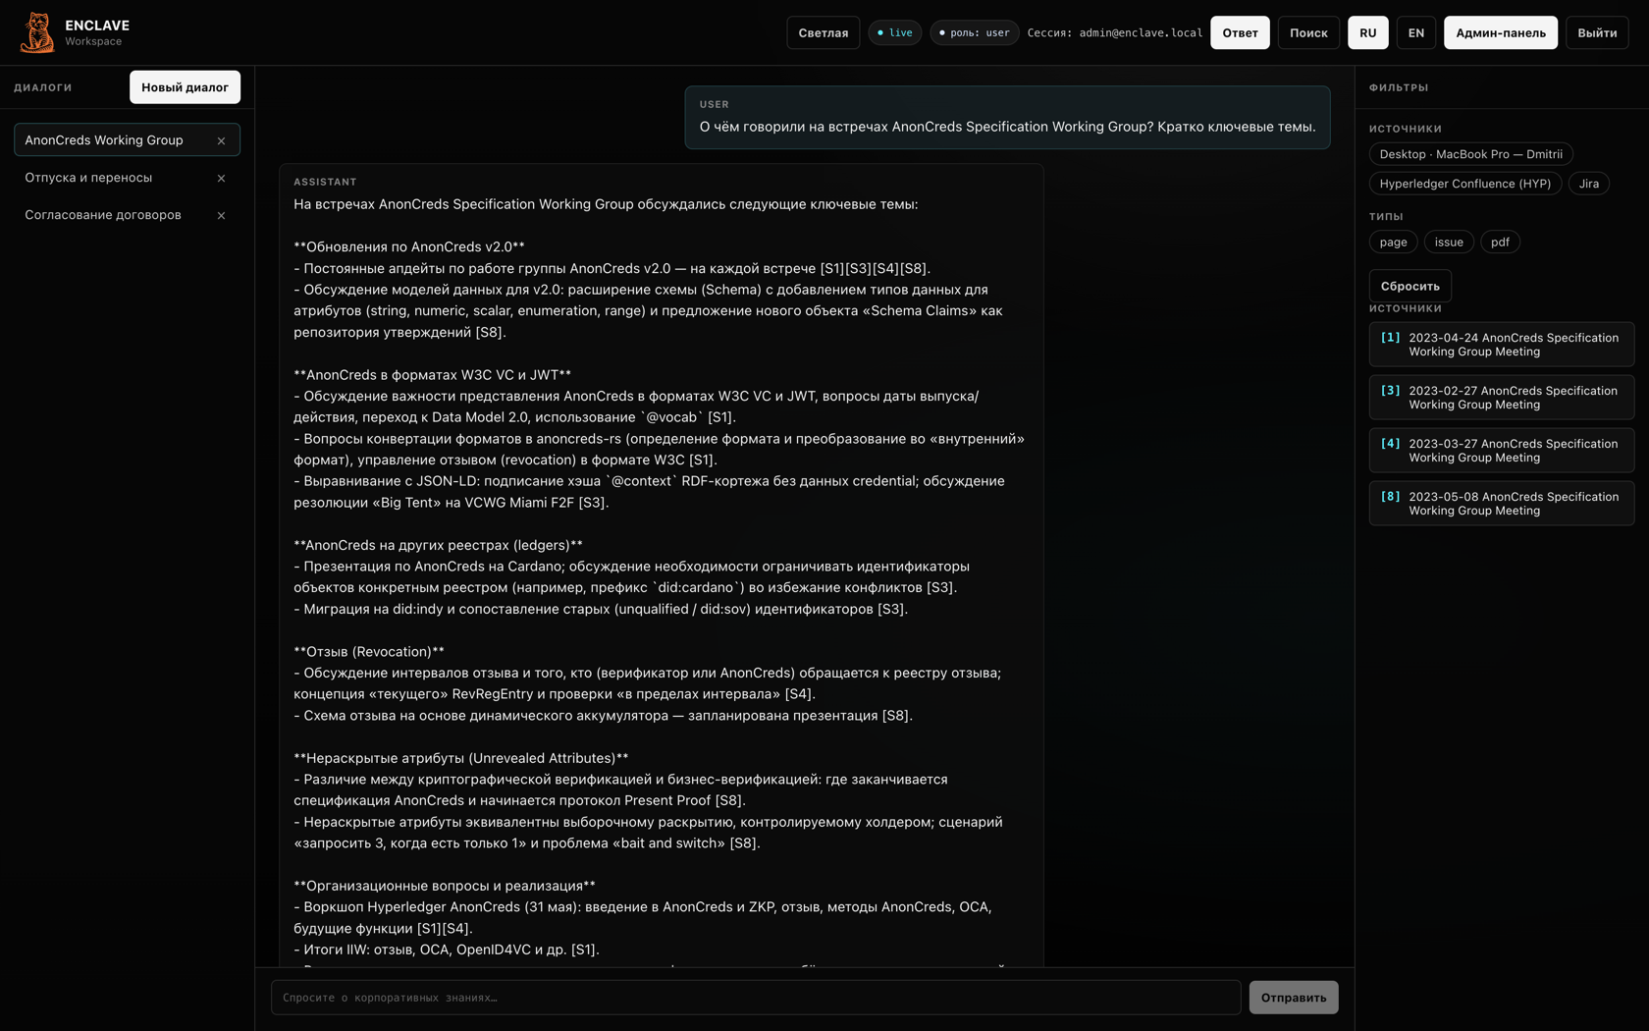Click the Сессия: admin@enclave.local text
Viewport: 1649px width, 1031px height.
pyautogui.click(x=1114, y=32)
